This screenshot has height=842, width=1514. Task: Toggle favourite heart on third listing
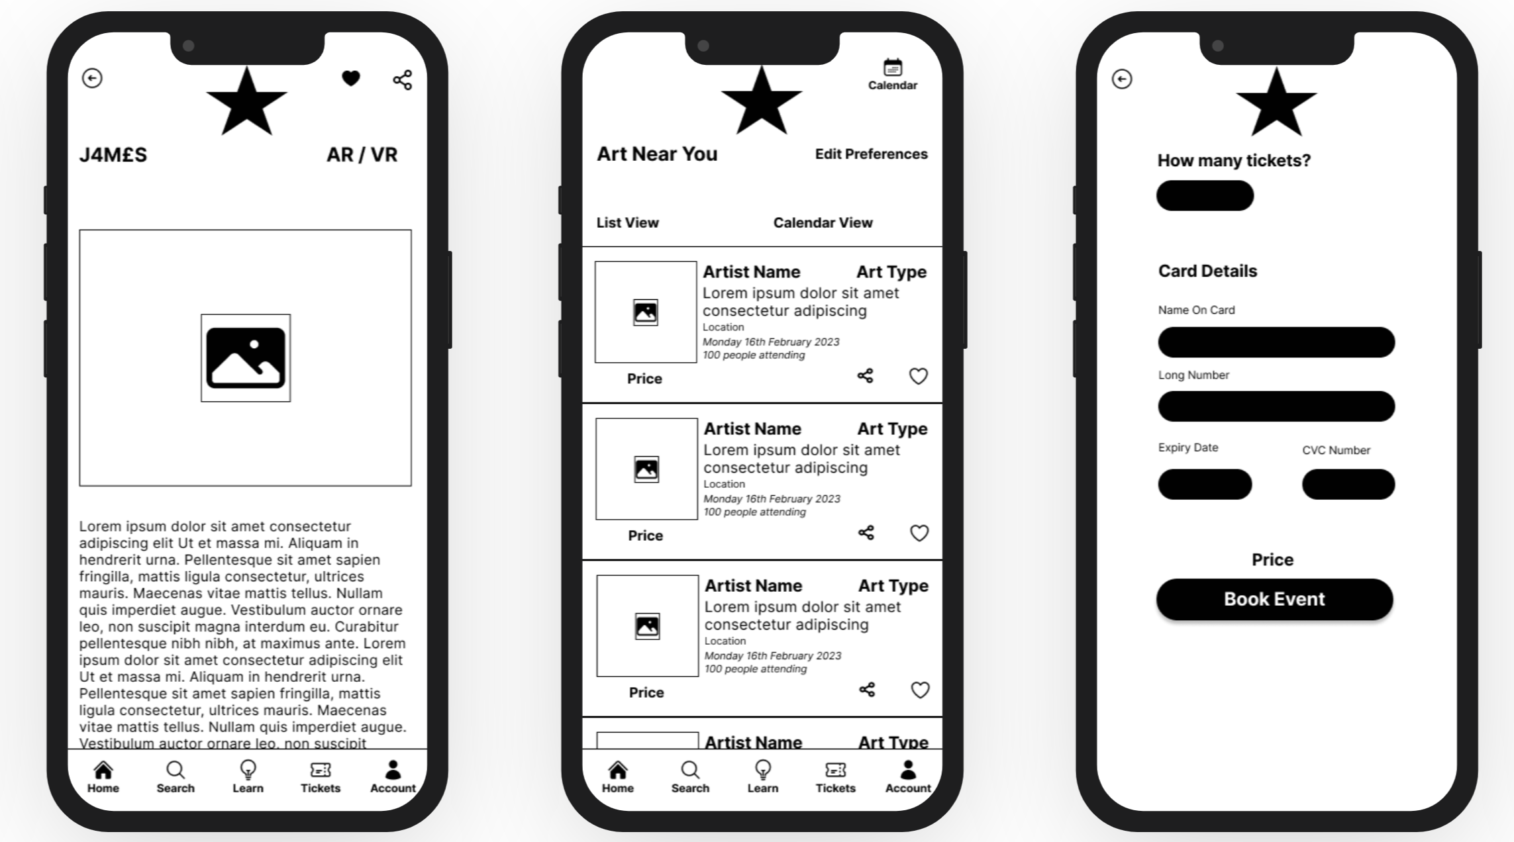(x=916, y=690)
